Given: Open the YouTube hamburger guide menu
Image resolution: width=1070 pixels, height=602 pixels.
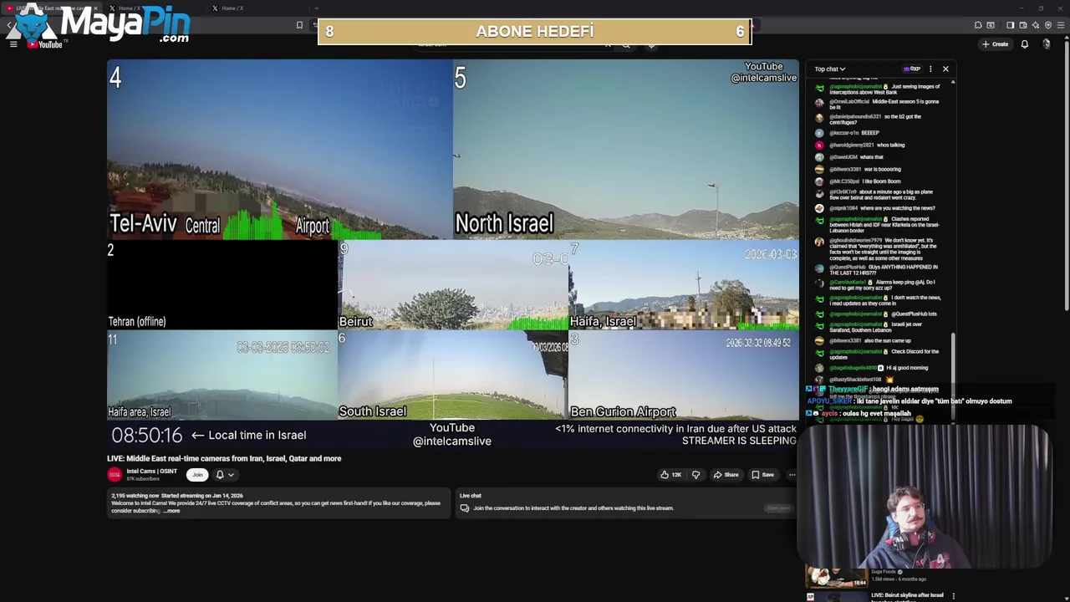Looking at the screenshot, I should tap(13, 44).
